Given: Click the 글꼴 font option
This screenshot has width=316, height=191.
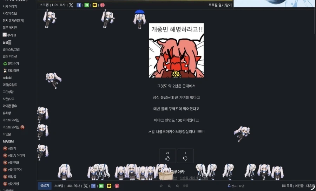Looking at the screenshot, I should [x=186, y=186].
